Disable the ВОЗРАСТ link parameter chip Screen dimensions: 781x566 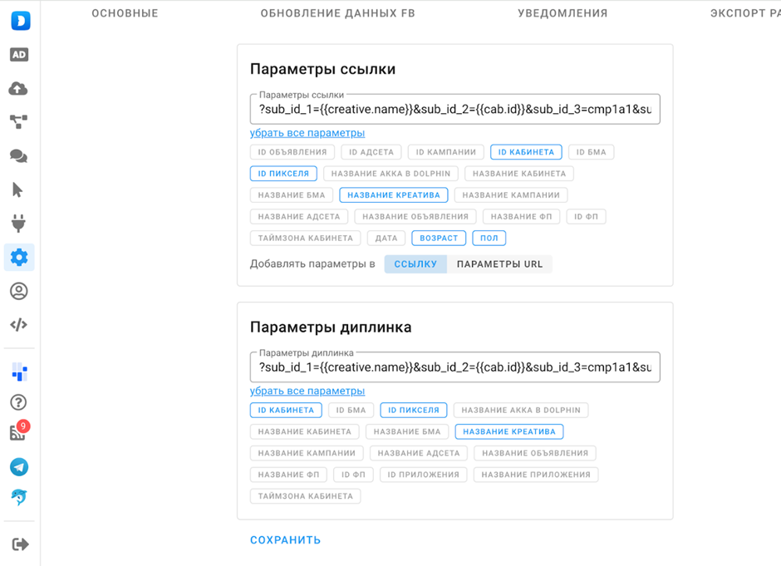pos(439,239)
